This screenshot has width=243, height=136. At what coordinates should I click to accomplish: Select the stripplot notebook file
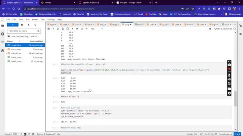pos(25,53)
